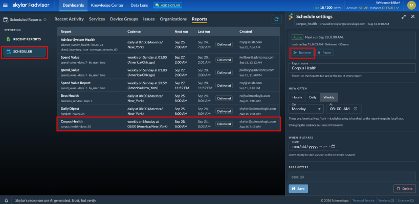
Task: Close the Schedule settings panel
Action: (x=412, y=16)
